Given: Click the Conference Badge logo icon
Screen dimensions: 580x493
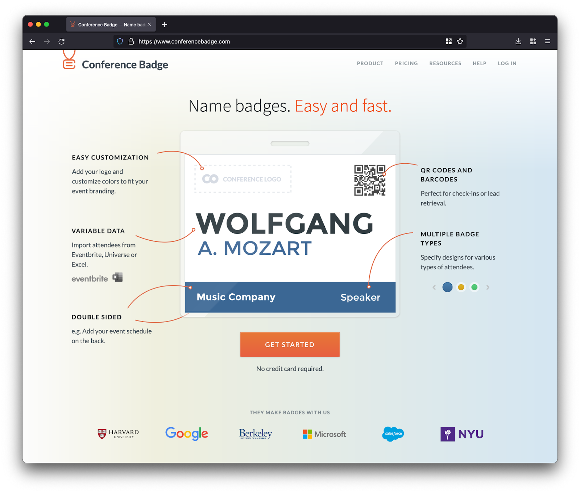Looking at the screenshot, I should pos(69,60).
